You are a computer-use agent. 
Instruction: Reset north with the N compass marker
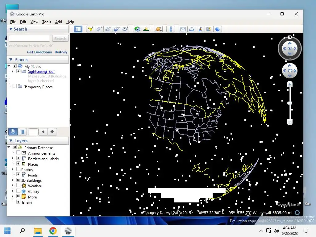[289, 37]
